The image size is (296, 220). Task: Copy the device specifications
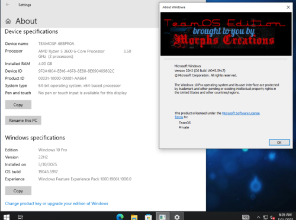point(18,105)
